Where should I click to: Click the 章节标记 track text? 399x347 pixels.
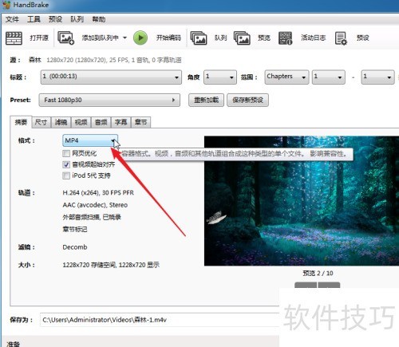tap(75, 229)
